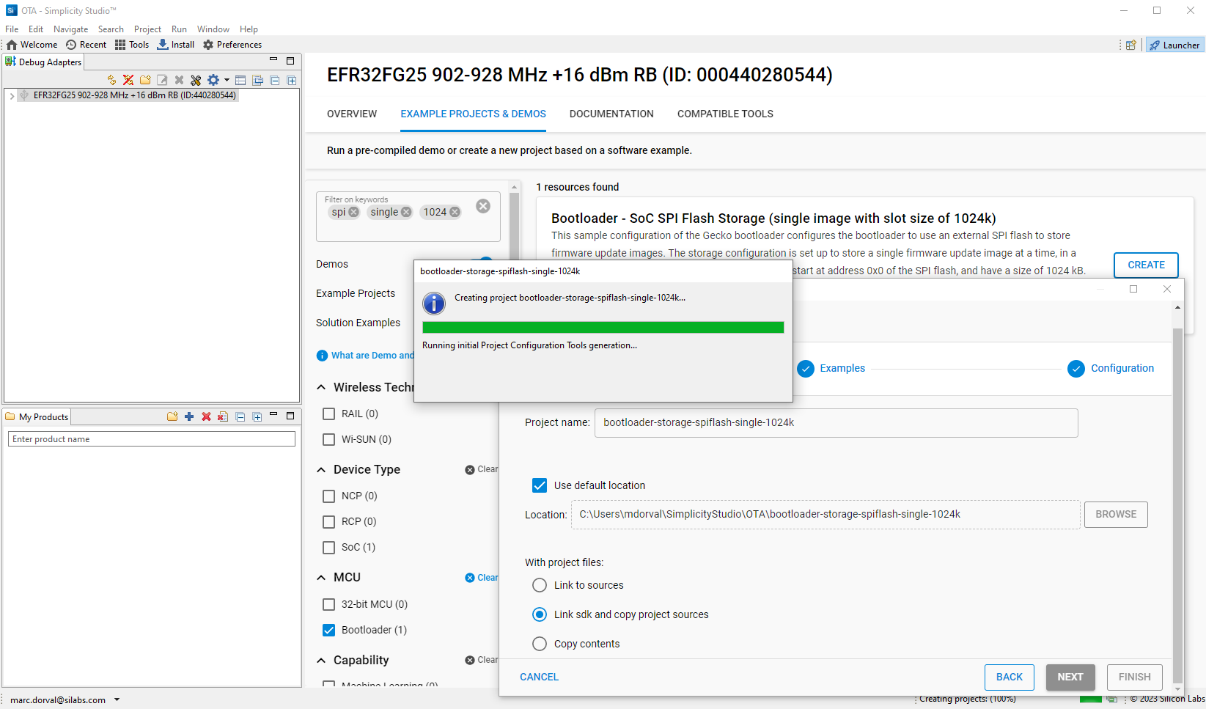Open the Project menu
Image resolution: width=1206 pixels, height=709 pixels.
(147, 29)
